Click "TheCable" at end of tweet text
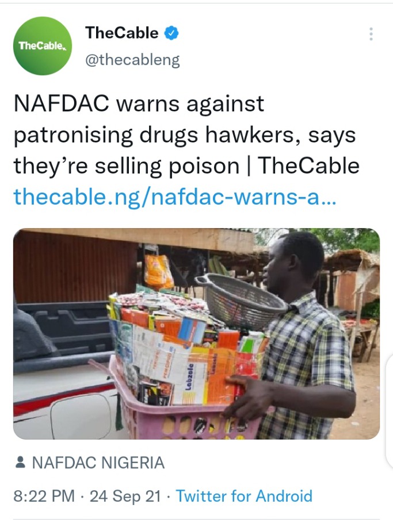The width and height of the screenshot is (393, 520). 309,165
